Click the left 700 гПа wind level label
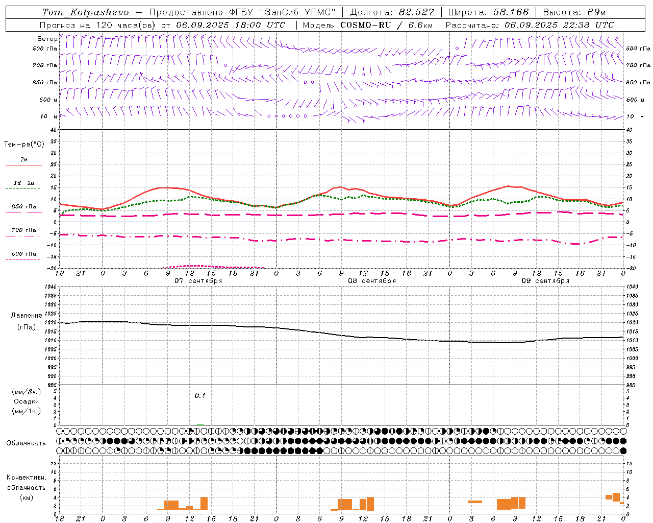653x523 pixels. click(x=45, y=65)
